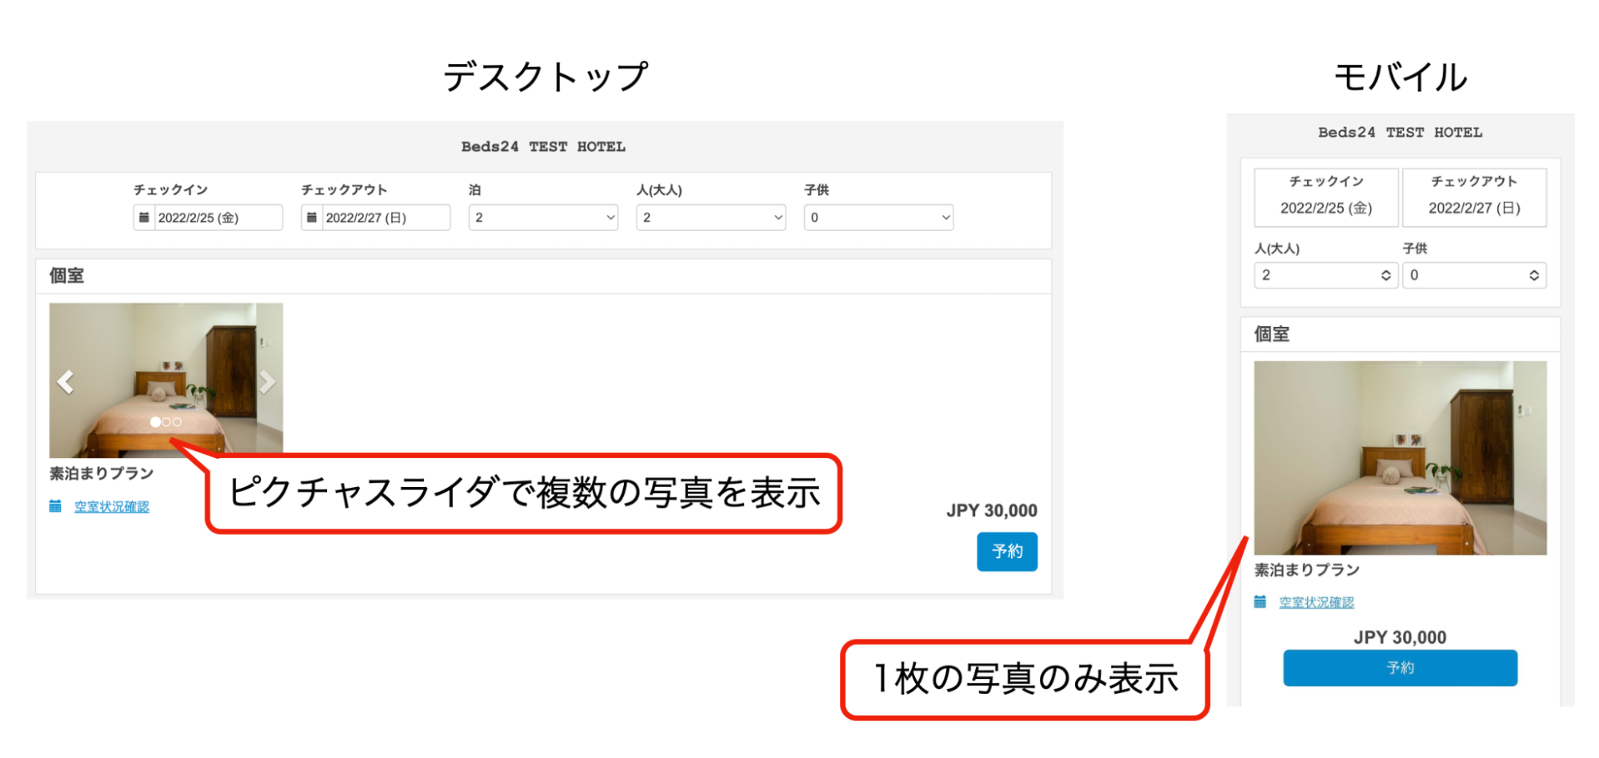Open the mobile 子供 children selector

click(x=1473, y=275)
